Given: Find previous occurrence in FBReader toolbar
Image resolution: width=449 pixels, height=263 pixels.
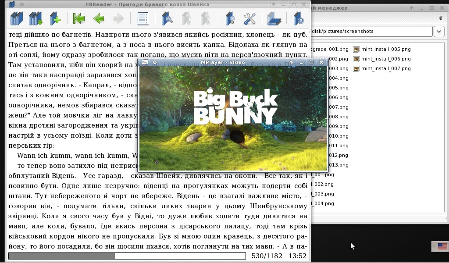Looking at the screenshot, I should (187, 19).
